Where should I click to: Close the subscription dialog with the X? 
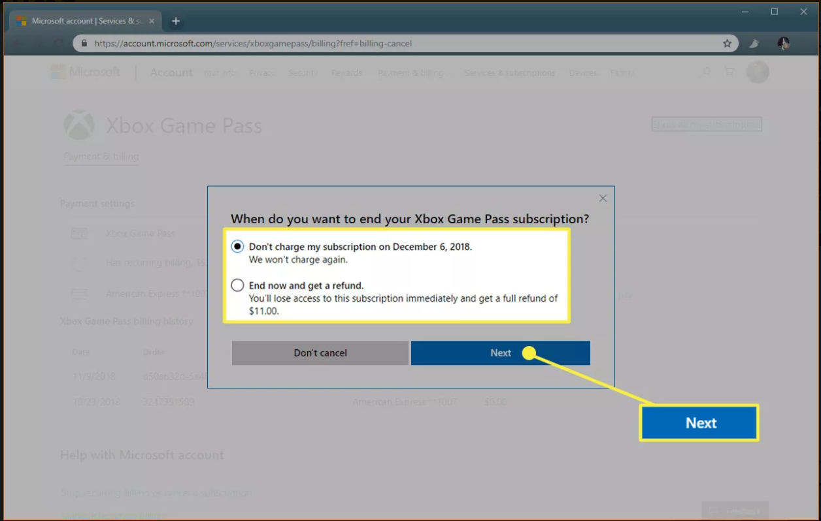coord(603,198)
